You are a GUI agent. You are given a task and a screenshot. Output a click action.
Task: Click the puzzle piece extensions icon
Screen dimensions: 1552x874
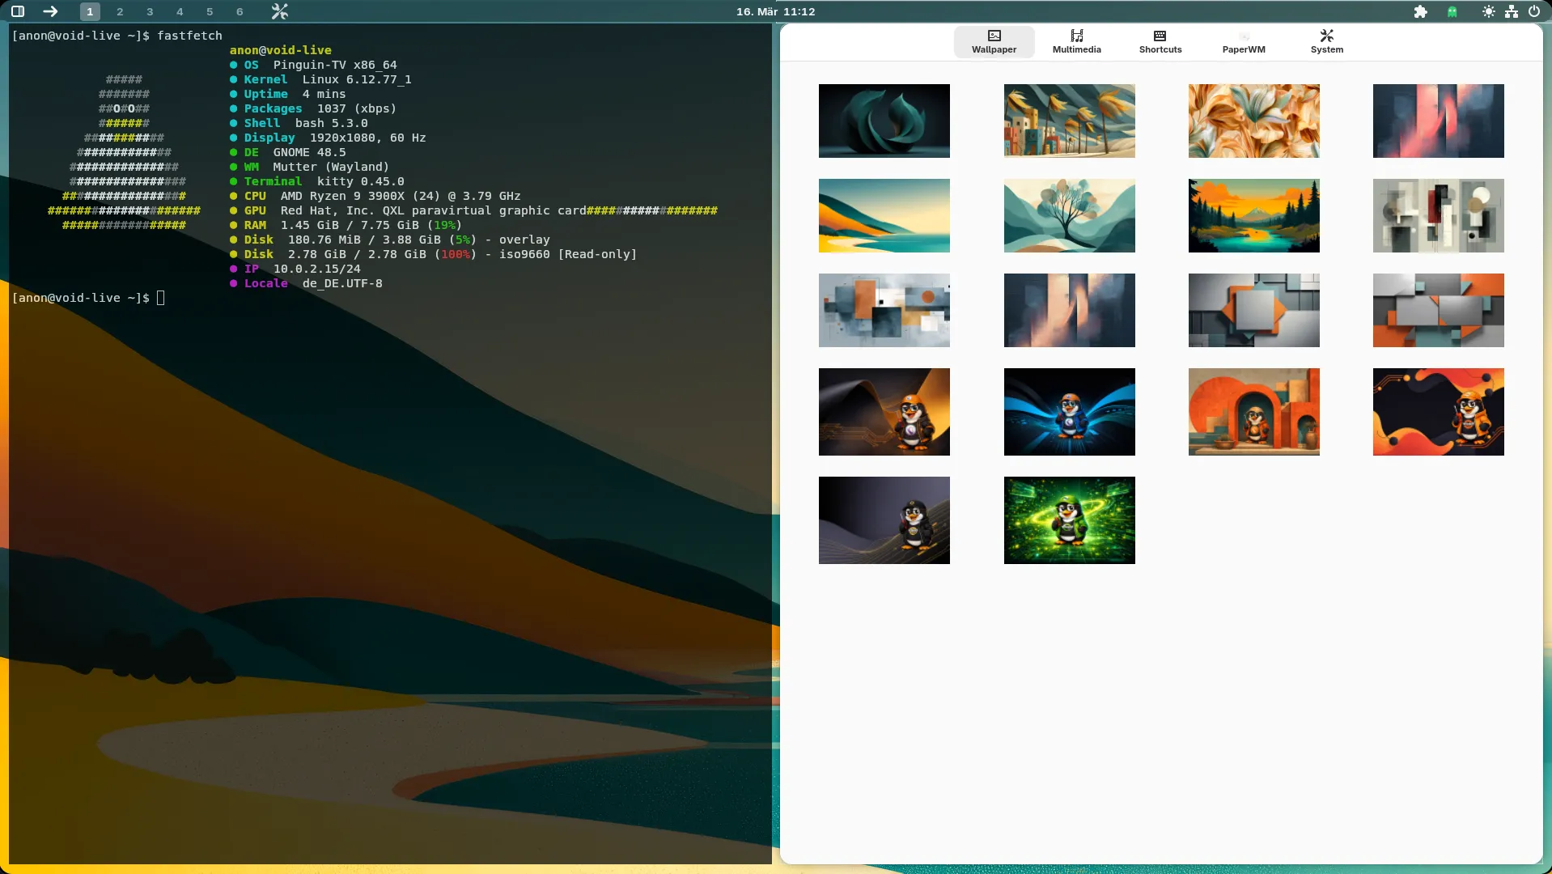tap(1420, 11)
